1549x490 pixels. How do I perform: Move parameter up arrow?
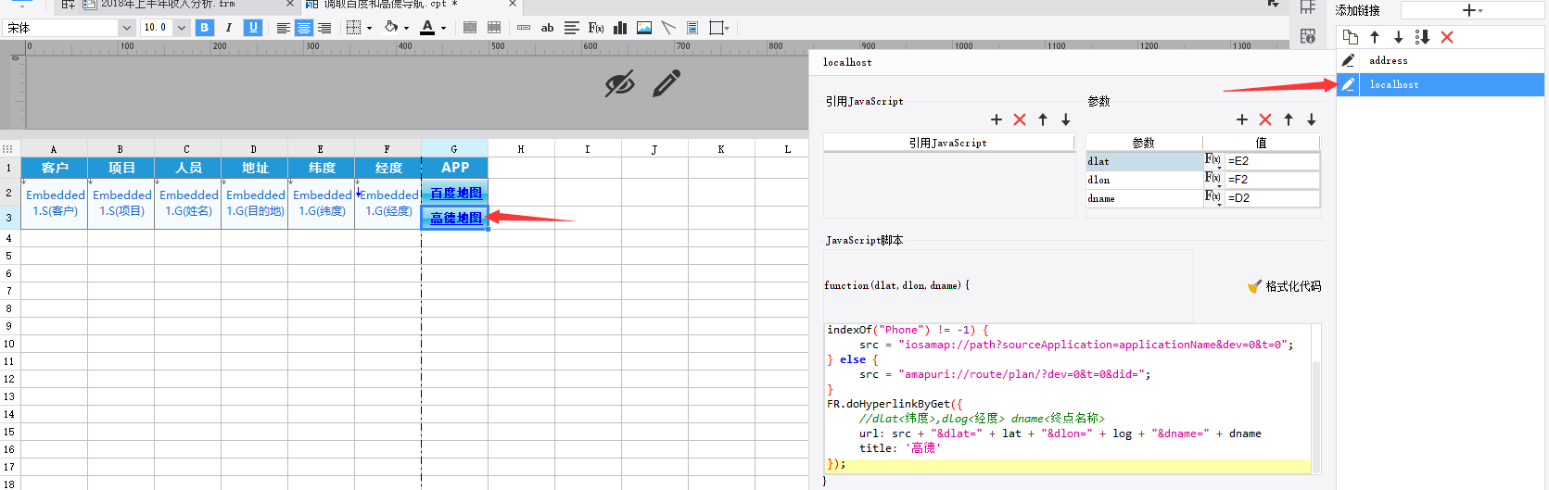[1289, 119]
